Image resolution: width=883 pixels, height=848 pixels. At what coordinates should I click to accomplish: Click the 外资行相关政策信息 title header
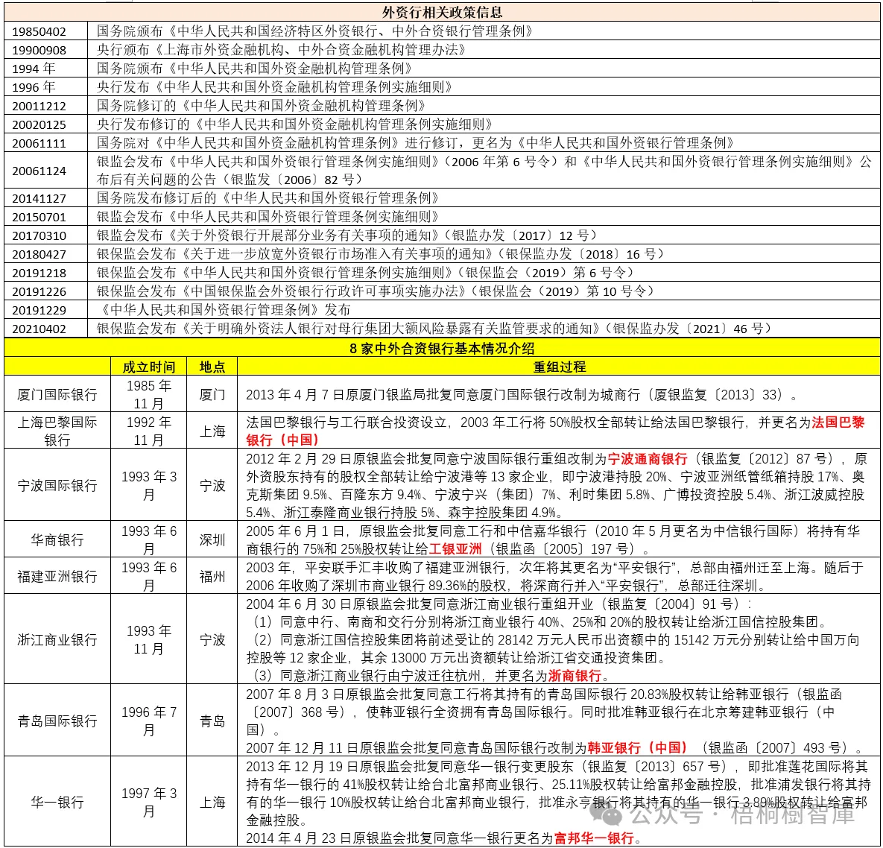pos(442,12)
